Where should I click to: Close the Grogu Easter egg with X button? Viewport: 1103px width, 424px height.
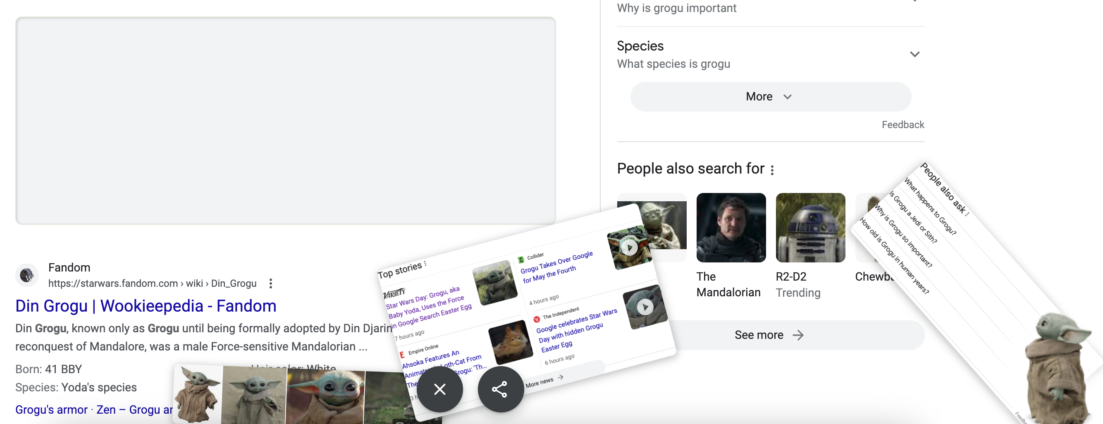439,389
